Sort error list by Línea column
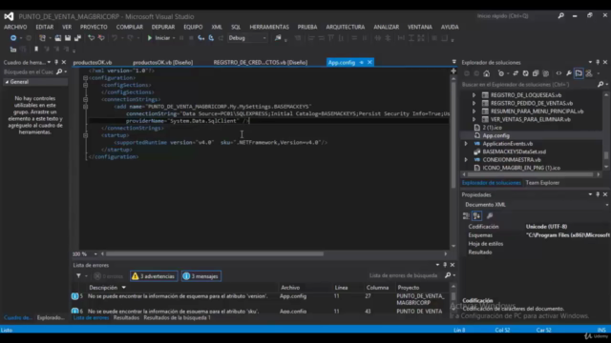The width and height of the screenshot is (611, 343). pyautogui.click(x=341, y=288)
